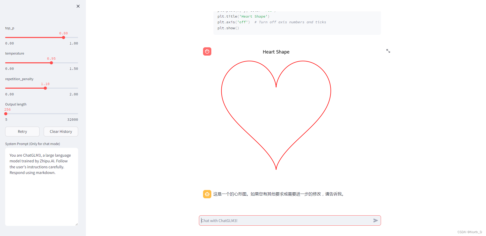The image size is (486, 236).
Task: Click the top_p slider handle
Action: click(x=64, y=37)
